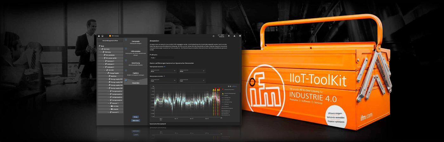
Task: Click the home icon in header
Action: point(102,36)
